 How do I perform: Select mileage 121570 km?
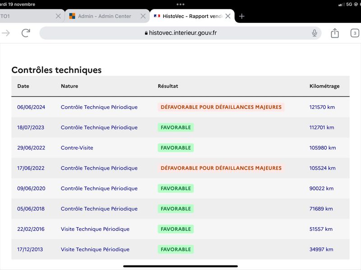pyautogui.click(x=322, y=107)
